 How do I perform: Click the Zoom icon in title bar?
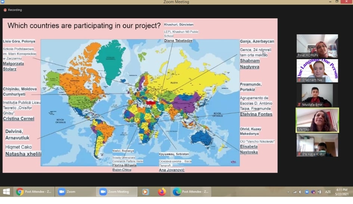(x=3, y=2)
